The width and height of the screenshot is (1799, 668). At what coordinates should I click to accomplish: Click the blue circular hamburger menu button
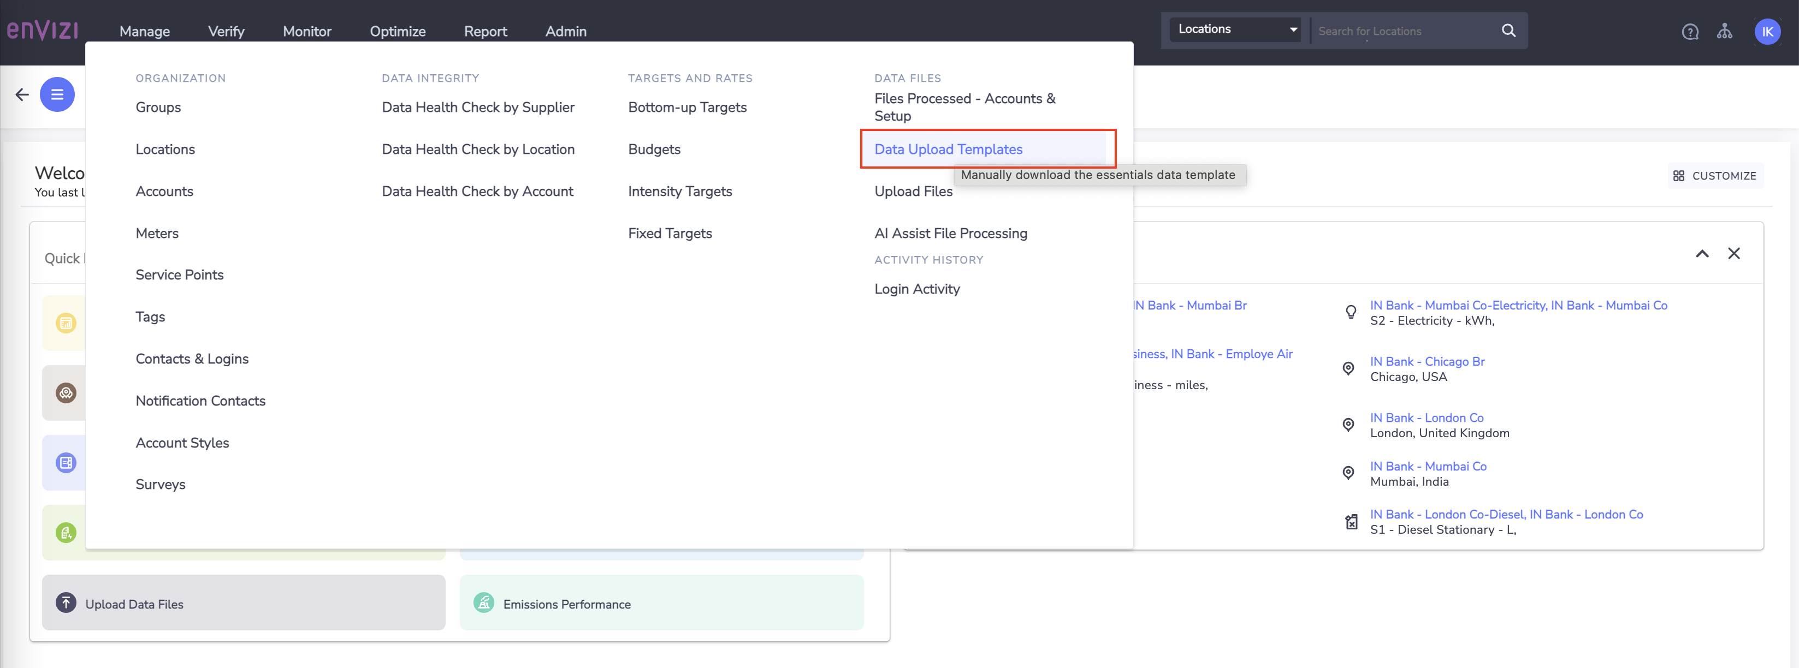(x=57, y=93)
